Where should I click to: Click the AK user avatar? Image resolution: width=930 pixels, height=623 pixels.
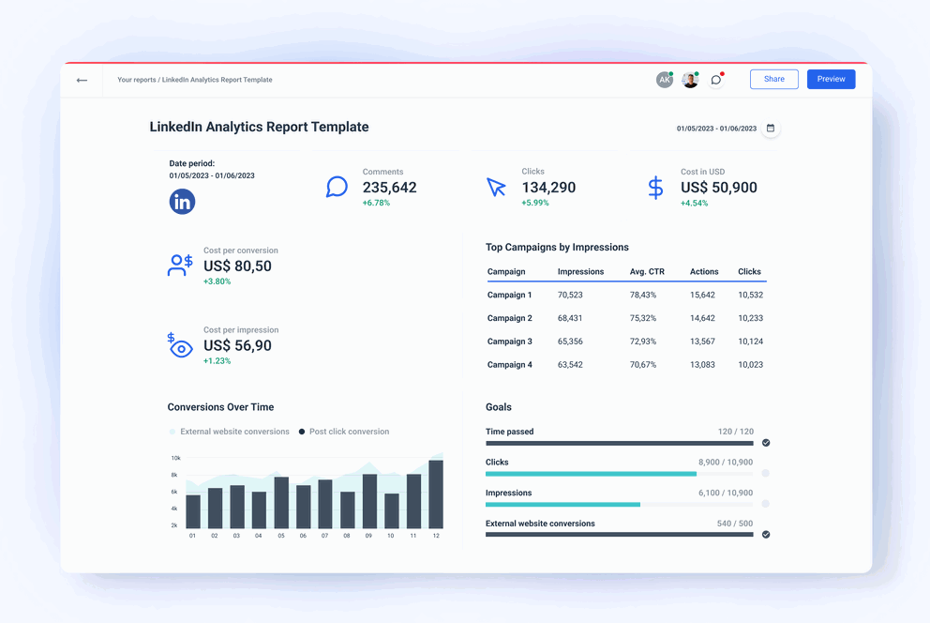665,80
